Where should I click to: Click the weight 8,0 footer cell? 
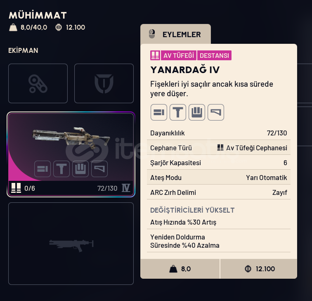[x=180, y=269]
